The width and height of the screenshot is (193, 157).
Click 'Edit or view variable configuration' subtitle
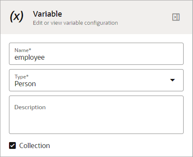click(76, 23)
